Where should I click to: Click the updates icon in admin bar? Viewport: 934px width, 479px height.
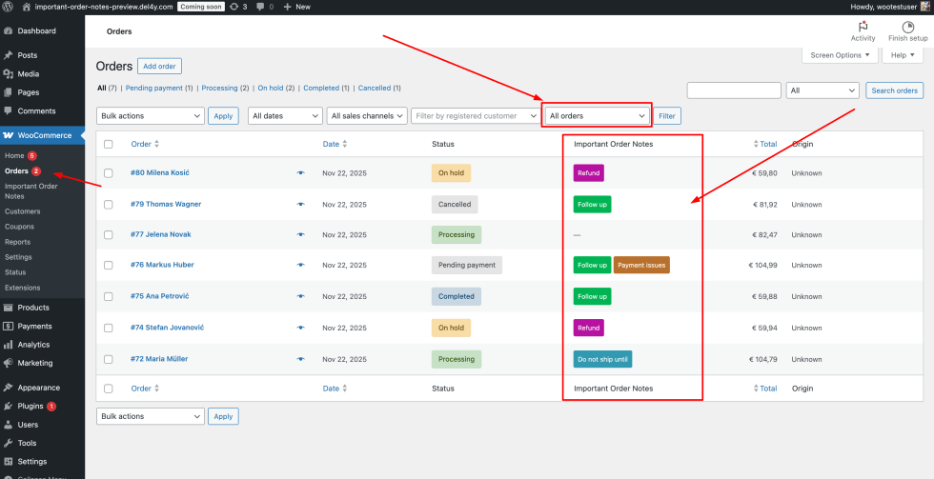click(x=233, y=7)
